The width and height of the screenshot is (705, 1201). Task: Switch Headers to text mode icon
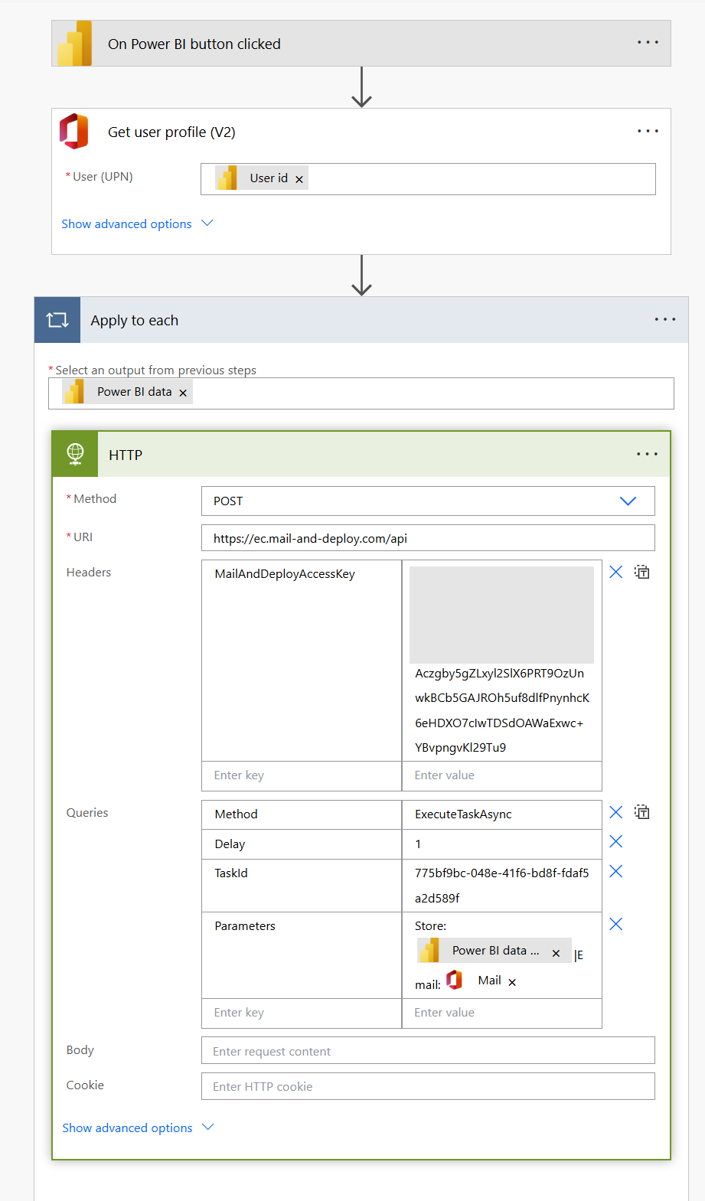click(x=642, y=572)
